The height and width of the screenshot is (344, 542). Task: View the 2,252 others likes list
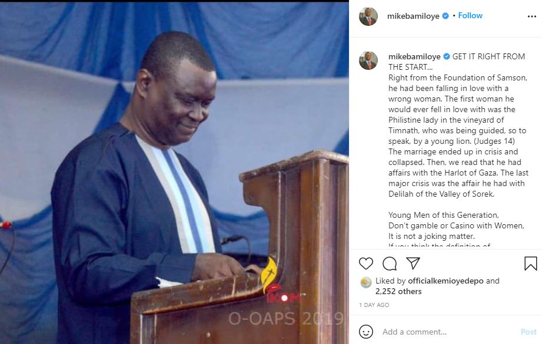coord(398,292)
